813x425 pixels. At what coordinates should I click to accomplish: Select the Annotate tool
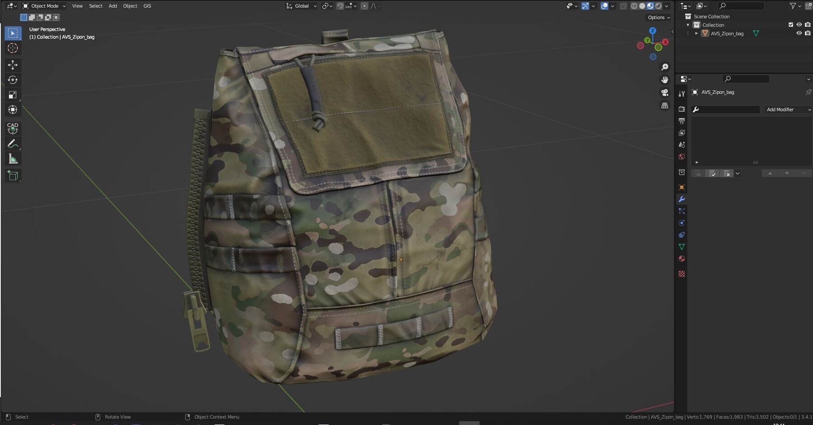pyautogui.click(x=13, y=143)
